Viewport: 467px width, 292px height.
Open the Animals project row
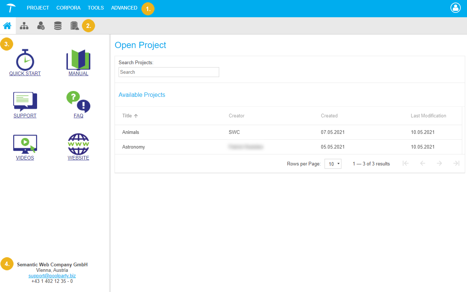tap(131, 132)
